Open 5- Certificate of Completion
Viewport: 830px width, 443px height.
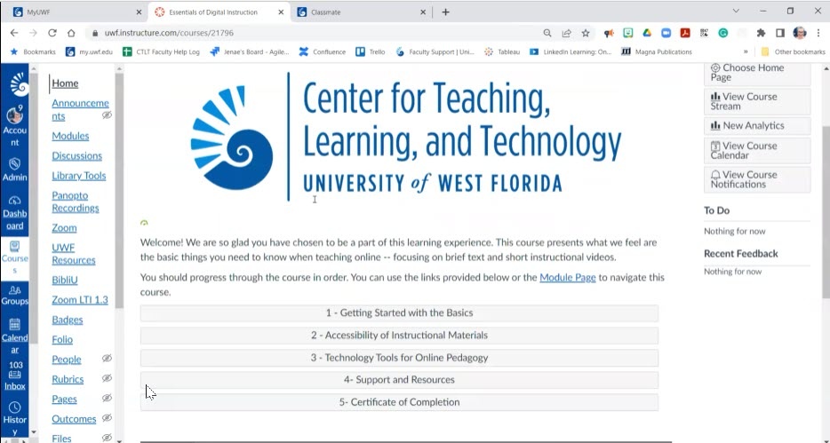point(399,402)
